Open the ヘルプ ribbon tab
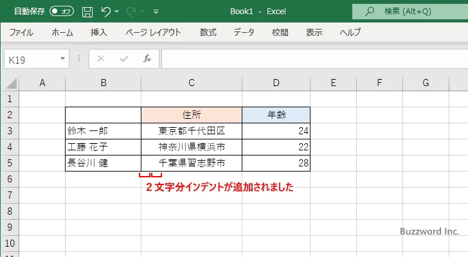 point(350,32)
